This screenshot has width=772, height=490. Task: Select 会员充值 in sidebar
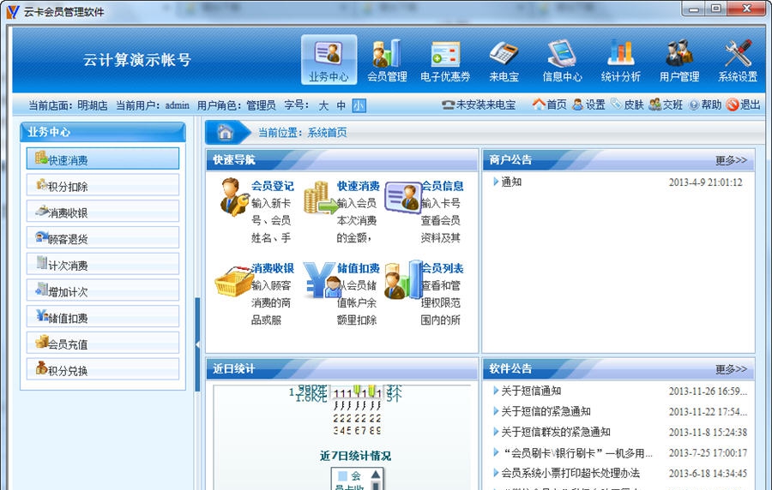[103, 343]
